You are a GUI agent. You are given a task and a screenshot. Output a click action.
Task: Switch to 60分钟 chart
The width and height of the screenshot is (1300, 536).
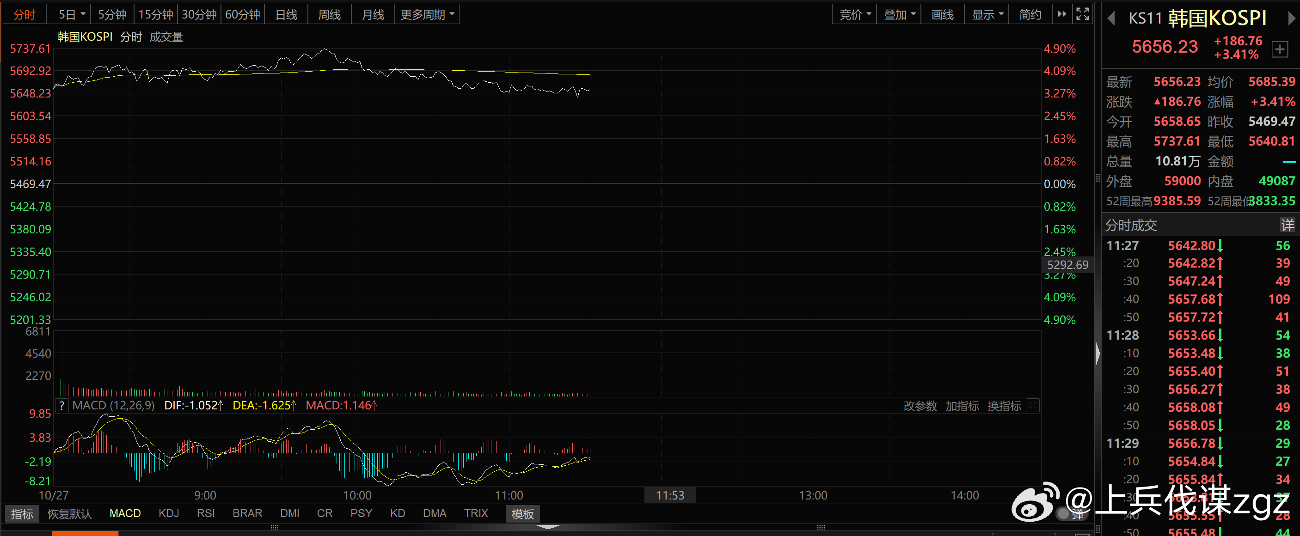pos(242,14)
